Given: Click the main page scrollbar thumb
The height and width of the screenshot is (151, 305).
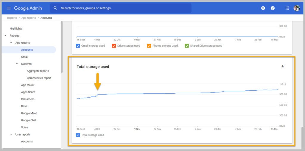Looking at the screenshot, I should (x=302, y=139).
